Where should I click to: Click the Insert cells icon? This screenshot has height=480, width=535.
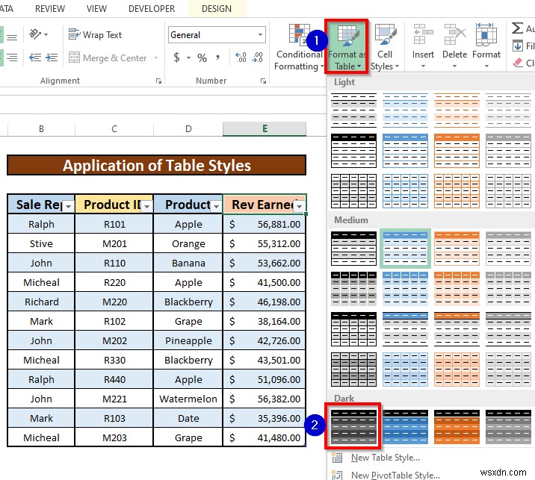coord(423,34)
